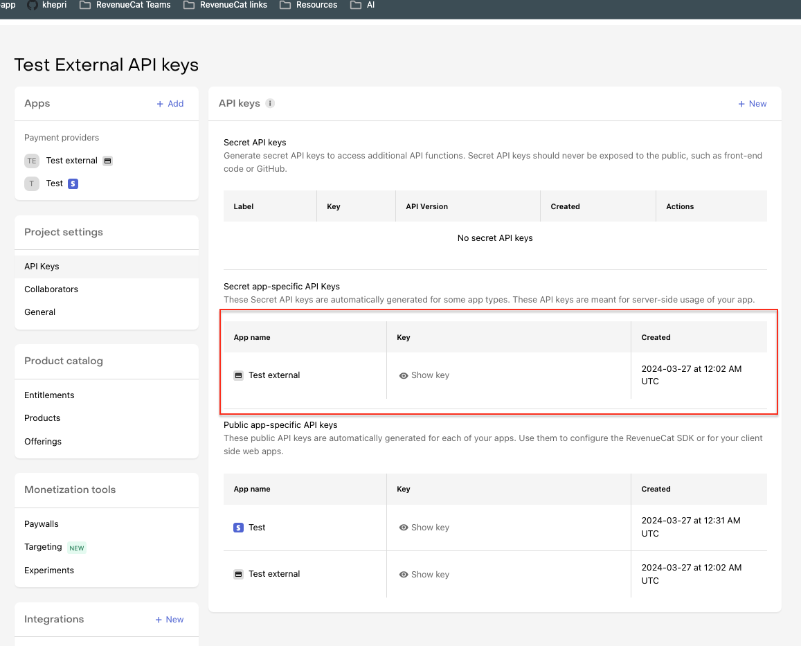Show key for the Test app
This screenshot has height=646, width=801.
coord(424,527)
